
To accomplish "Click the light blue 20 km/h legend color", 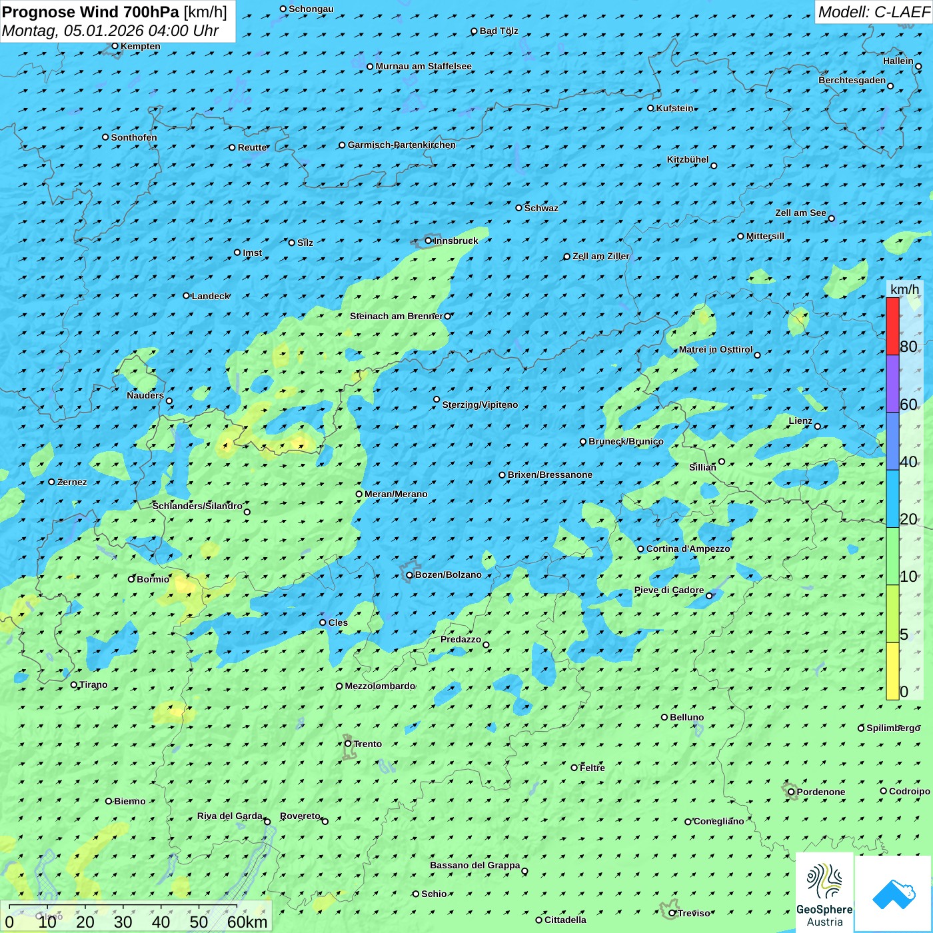I will (x=892, y=498).
